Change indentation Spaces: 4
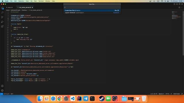 161,94
